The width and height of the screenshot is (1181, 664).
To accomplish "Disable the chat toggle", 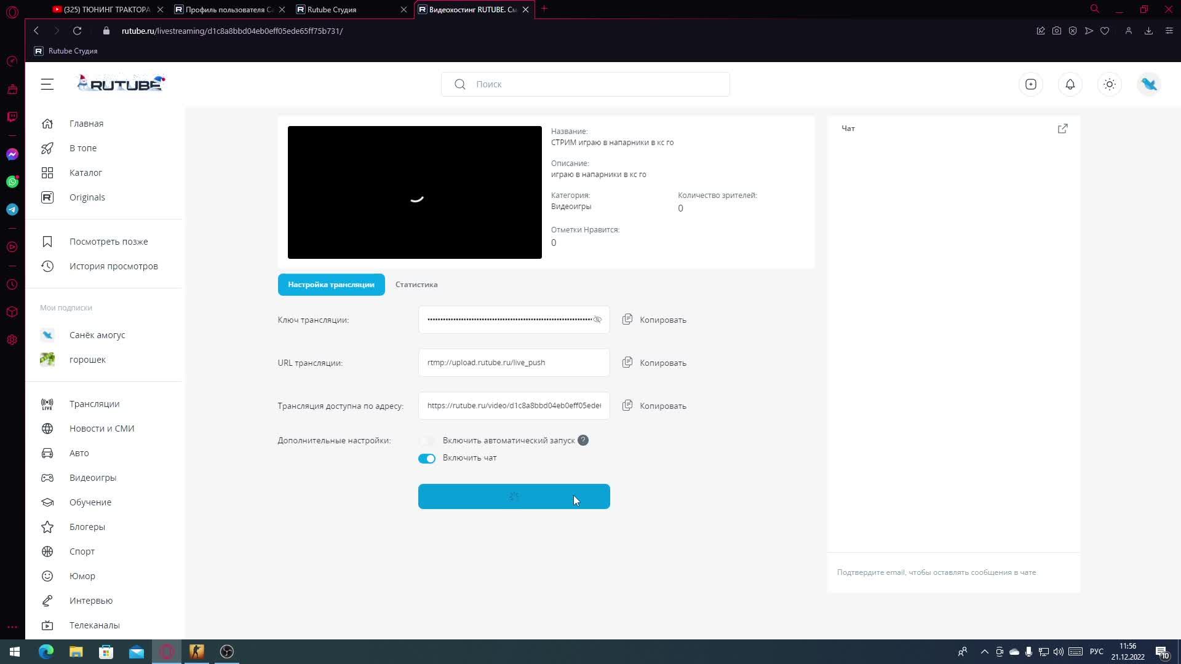I will 427,458.
